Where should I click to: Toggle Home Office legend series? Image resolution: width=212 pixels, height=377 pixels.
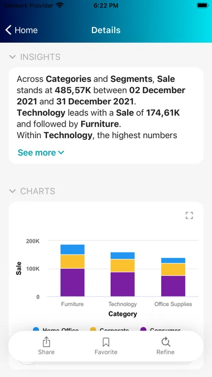coord(56,330)
